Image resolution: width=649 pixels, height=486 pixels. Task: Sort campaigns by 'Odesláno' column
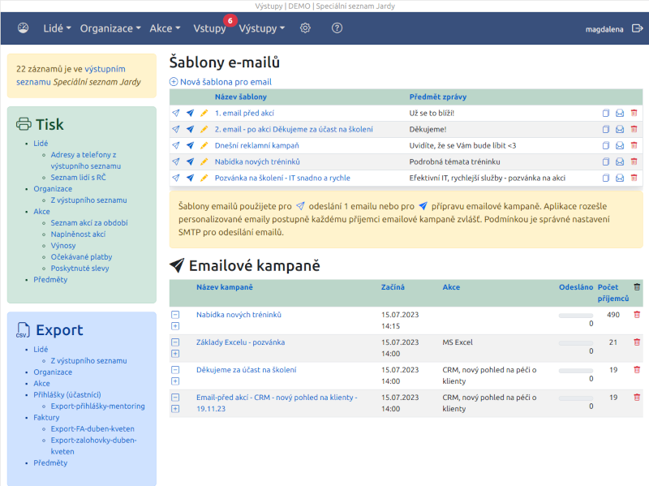pos(576,287)
